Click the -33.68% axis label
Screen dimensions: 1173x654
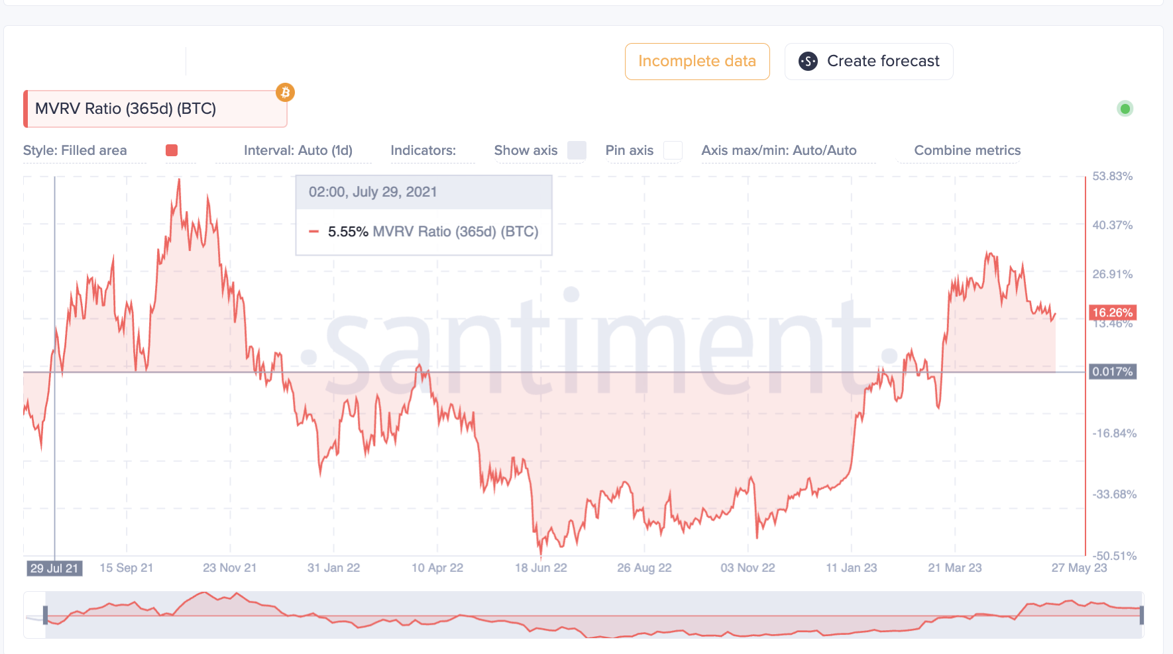(x=1115, y=494)
